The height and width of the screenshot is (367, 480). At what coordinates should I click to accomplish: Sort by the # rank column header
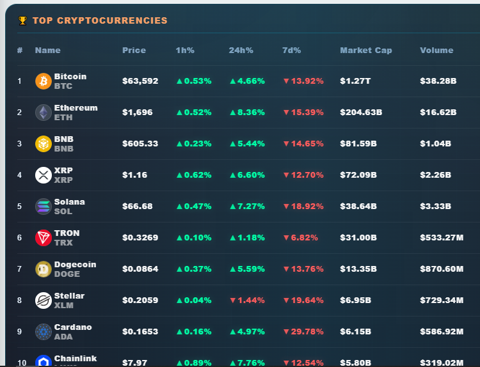click(x=20, y=50)
